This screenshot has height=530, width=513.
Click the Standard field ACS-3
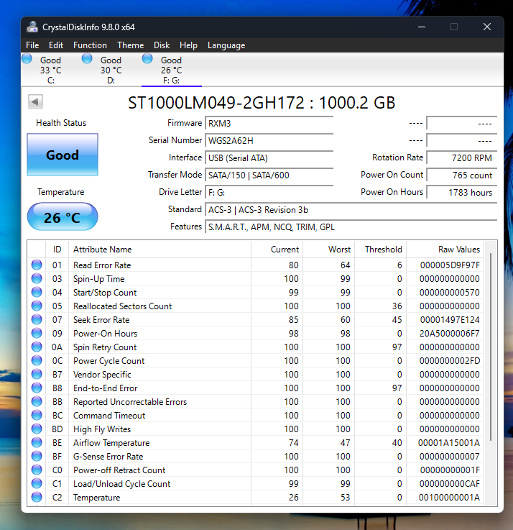351,209
